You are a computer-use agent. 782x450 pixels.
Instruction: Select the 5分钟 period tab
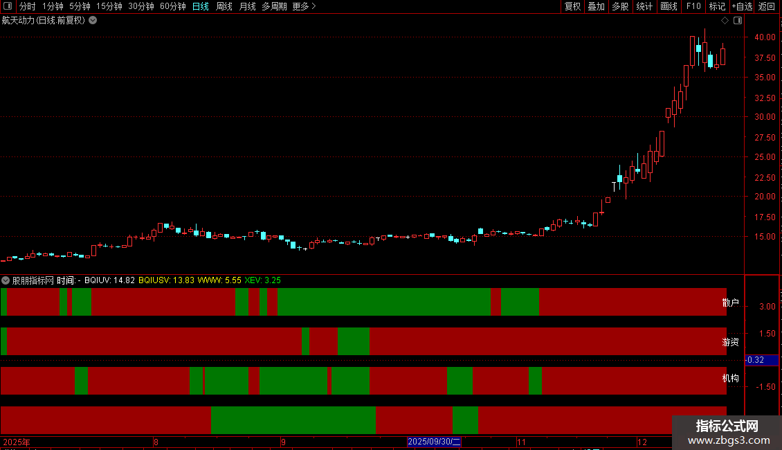80,6
